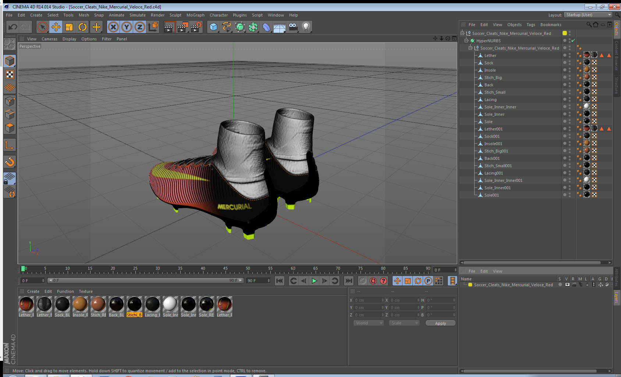This screenshot has width=621, height=377.
Task: Open the floor environment icon
Action: pos(280,27)
